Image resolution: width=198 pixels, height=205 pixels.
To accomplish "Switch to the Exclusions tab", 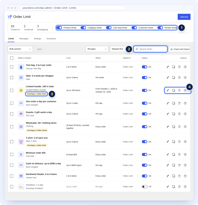I will (x=51, y=39).
